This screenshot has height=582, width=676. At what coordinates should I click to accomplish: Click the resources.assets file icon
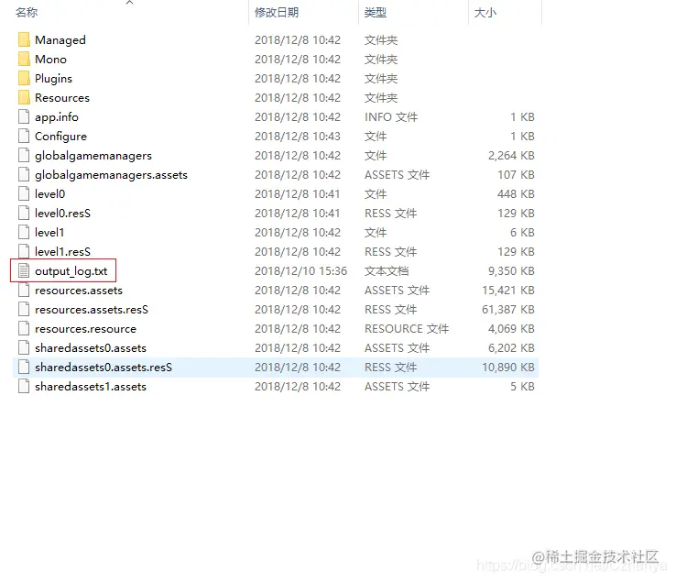(24, 291)
